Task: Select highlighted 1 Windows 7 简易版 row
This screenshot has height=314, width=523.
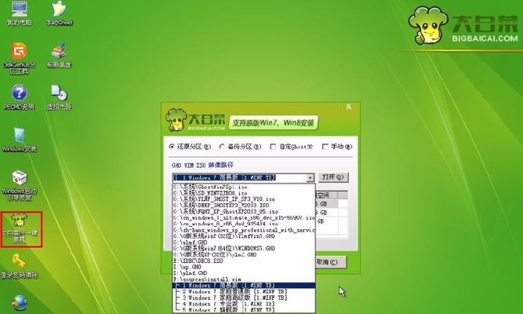Action: pyautogui.click(x=244, y=286)
